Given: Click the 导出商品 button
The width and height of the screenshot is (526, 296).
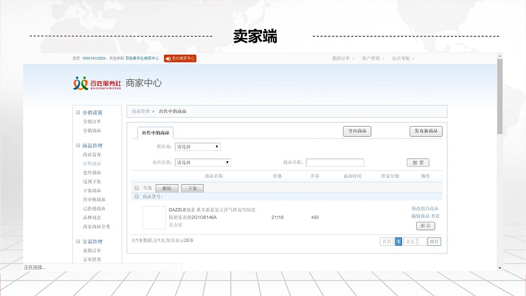Looking at the screenshot, I should tap(357, 131).
